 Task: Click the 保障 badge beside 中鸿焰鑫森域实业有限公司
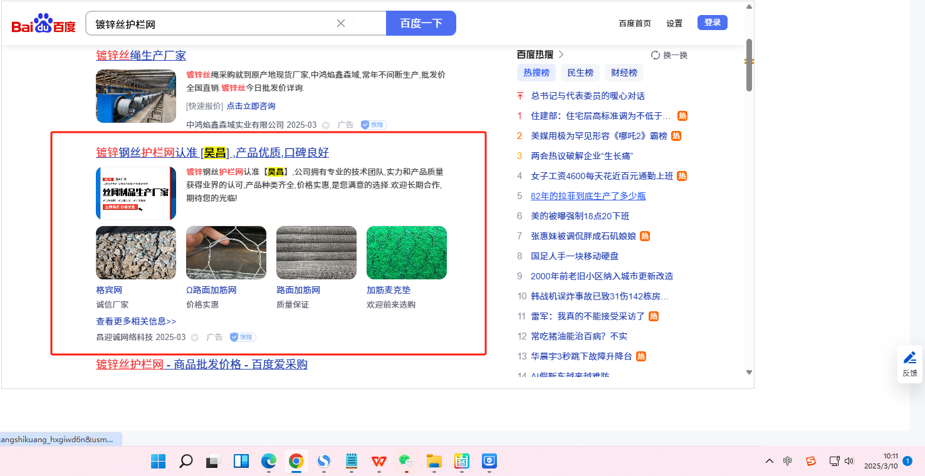374,125
